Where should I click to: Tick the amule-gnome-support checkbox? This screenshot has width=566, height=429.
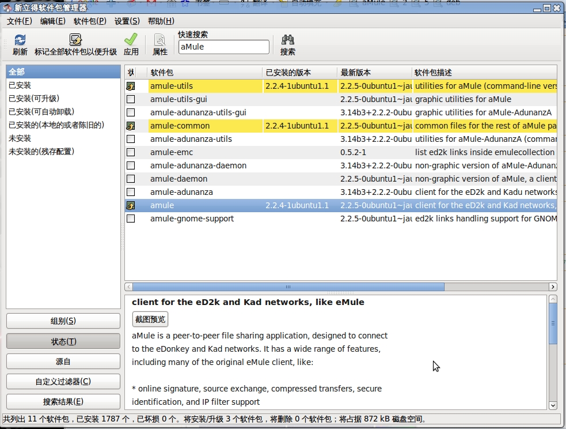coord(131,219)
